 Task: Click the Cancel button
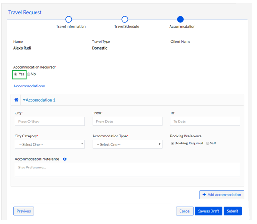pyautogui.click(x=185, y=211)
